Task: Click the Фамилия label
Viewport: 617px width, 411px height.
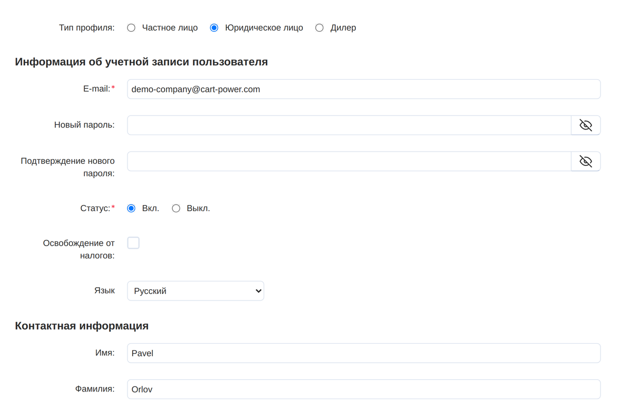Action: (x=95, y=389)
